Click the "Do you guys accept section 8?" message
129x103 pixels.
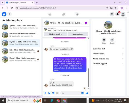click(x=61, y=49)
